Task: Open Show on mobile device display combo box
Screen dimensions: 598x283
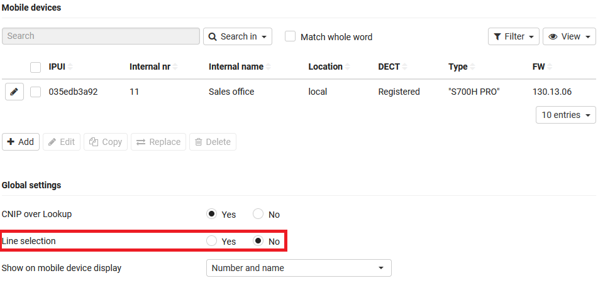Action: [299, 268]
